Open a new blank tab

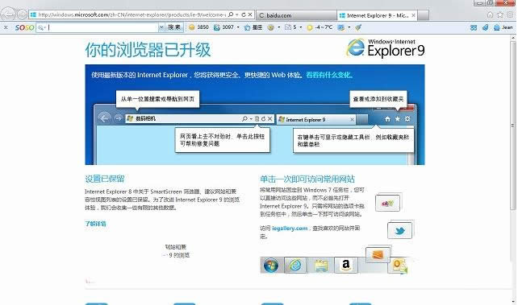click(424, 15)
